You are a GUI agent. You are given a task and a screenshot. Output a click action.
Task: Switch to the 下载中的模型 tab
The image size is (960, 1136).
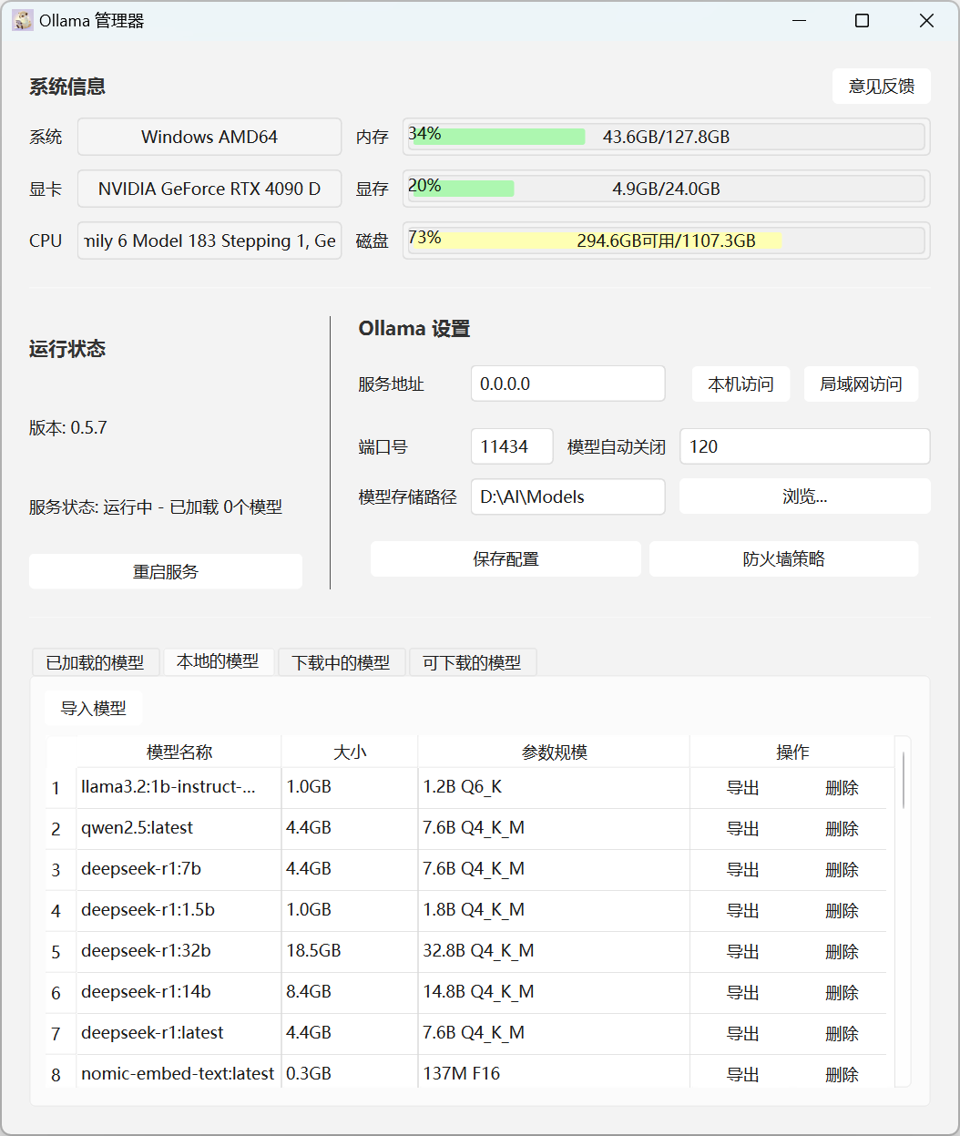tap(341, 662)
